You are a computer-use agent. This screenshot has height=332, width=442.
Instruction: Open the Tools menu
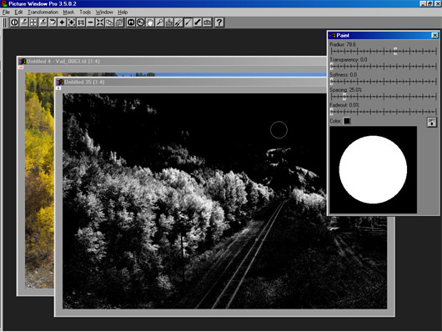click(85, 13)
